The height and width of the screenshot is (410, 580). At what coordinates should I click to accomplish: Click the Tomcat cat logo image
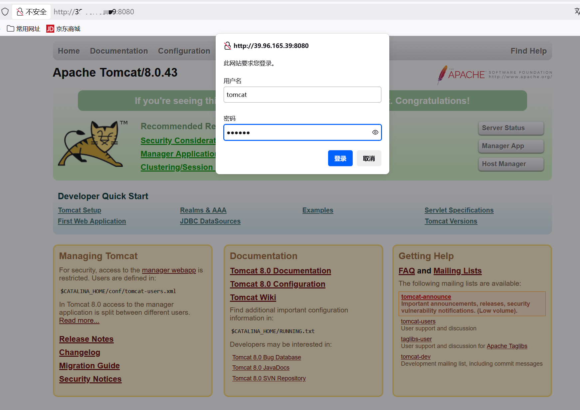(x=93, y=144)
